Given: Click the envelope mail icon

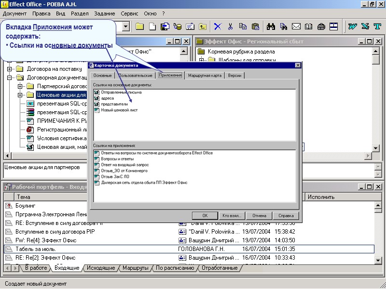Looking at the screenshot, I should tap(296, 26).
